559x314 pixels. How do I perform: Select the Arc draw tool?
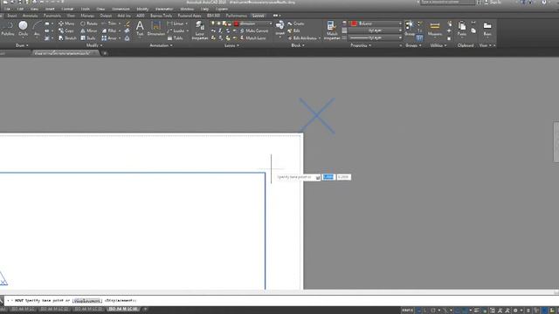37,29
